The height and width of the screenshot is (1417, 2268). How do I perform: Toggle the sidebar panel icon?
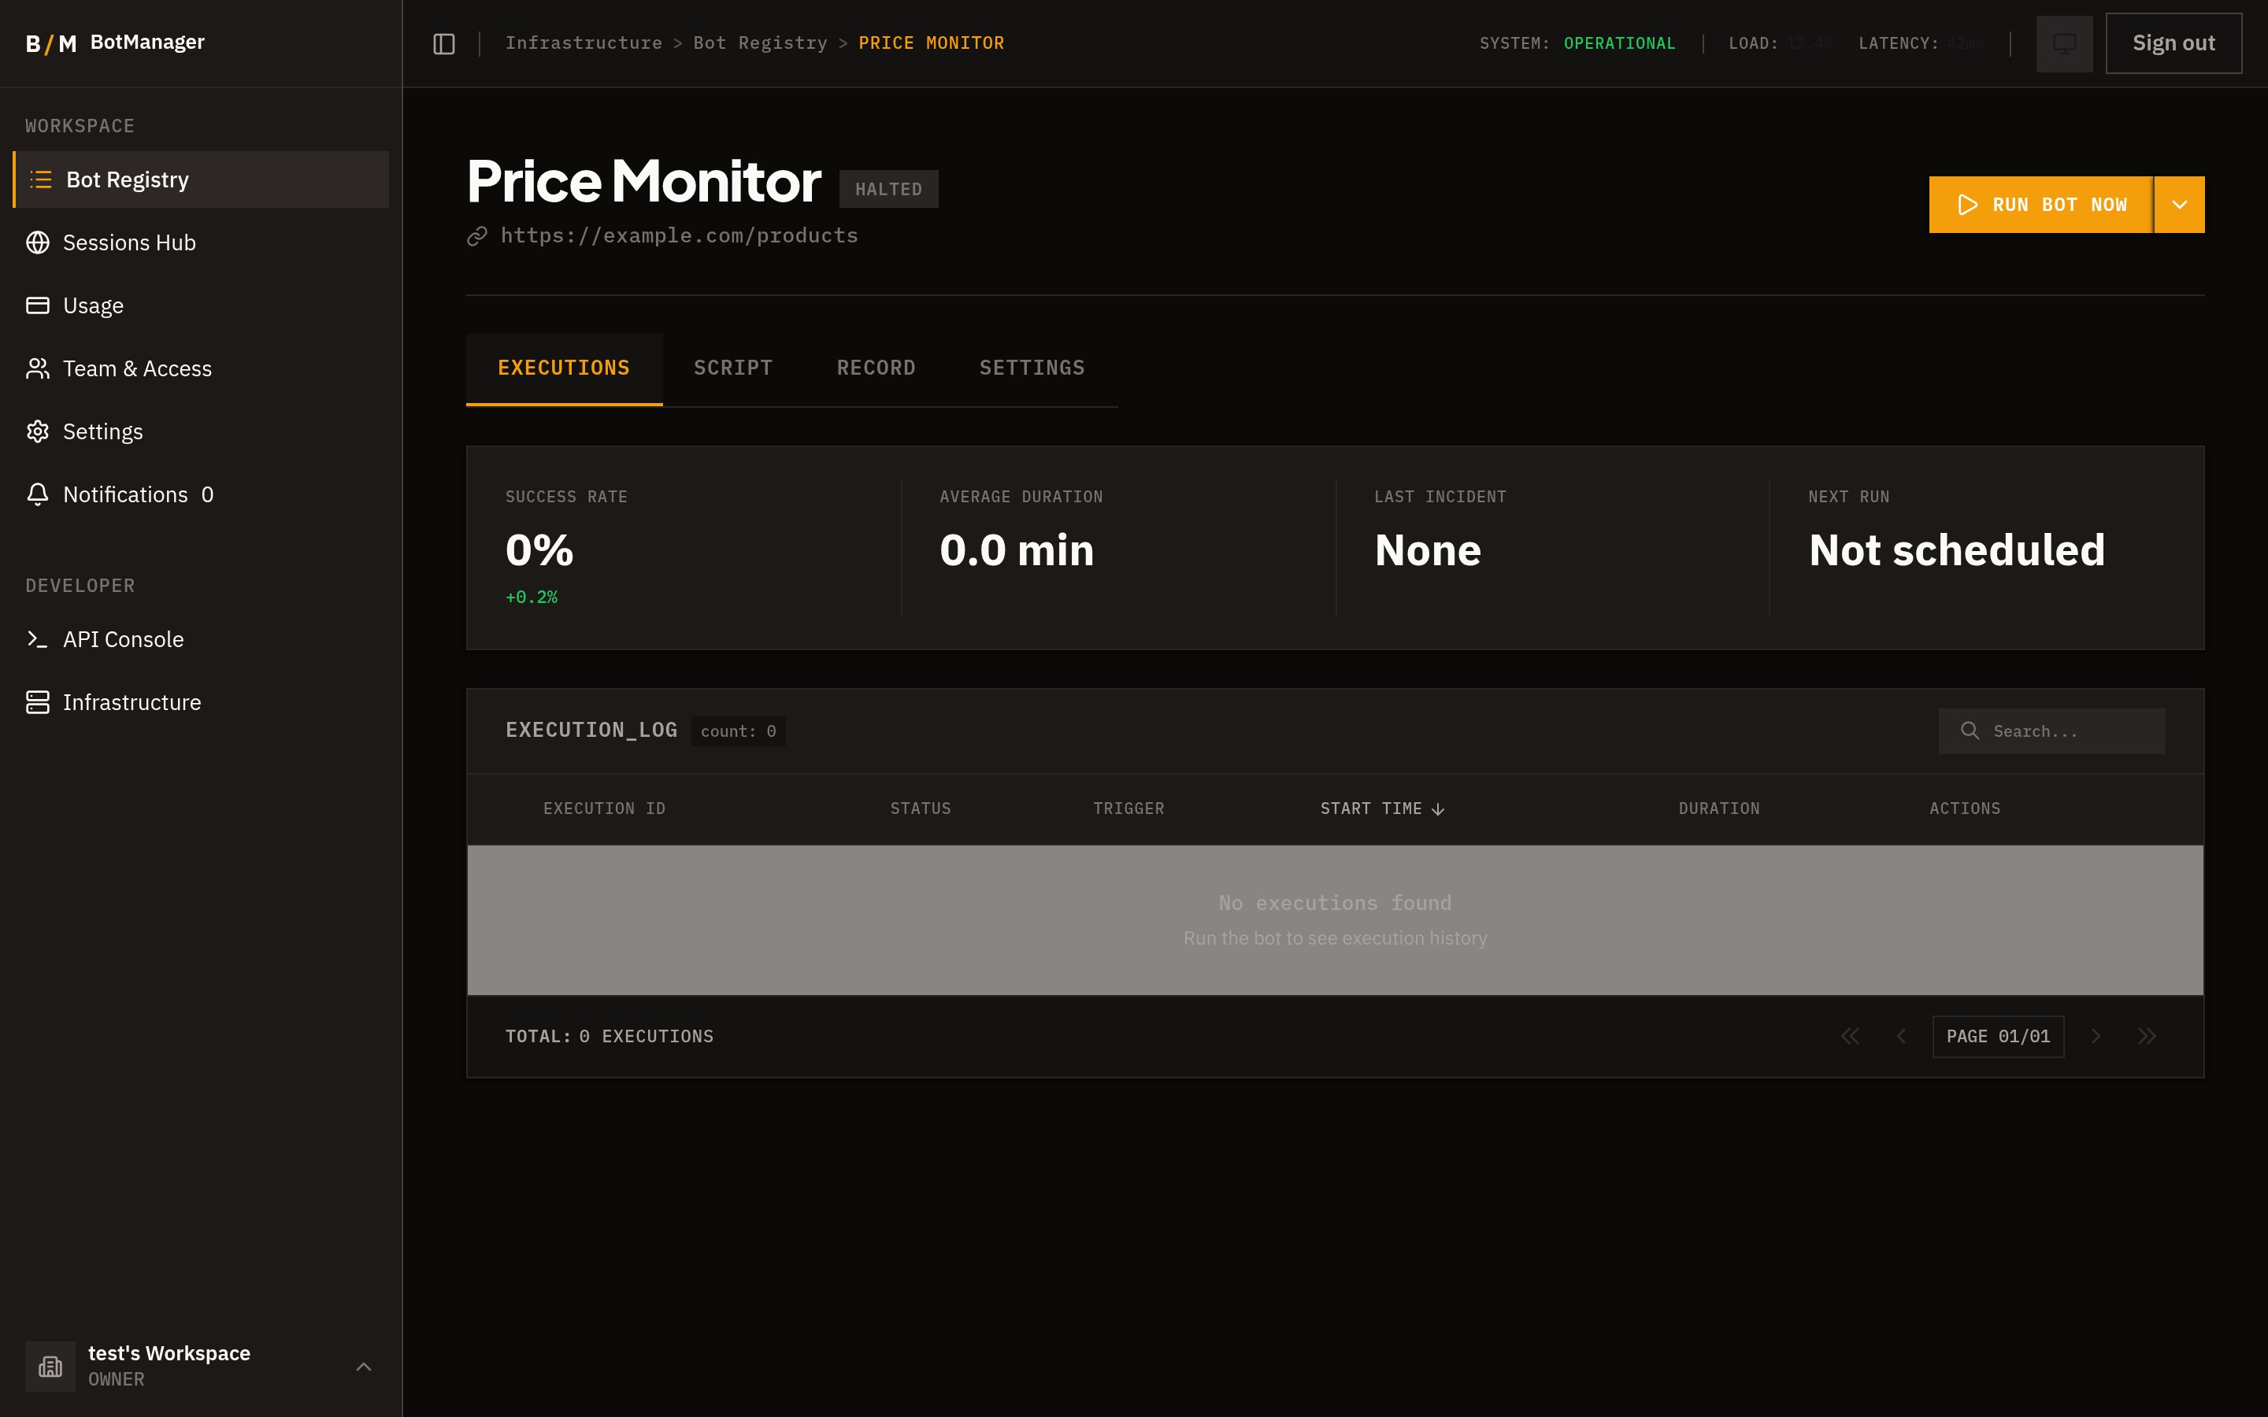[444, 44]
